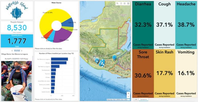Open the map search magnifier tool
Screen dimensions: 198x102
click(118, 3)
